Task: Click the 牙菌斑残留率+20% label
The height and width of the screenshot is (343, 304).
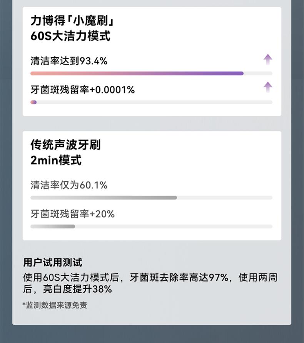Action: coord(72,214)
